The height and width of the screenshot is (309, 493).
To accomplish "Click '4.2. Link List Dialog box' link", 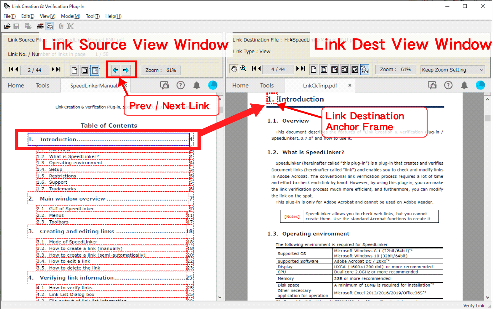I will point(111,295).
